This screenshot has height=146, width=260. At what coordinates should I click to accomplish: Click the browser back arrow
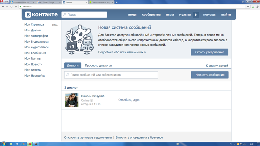coord(3,6)
